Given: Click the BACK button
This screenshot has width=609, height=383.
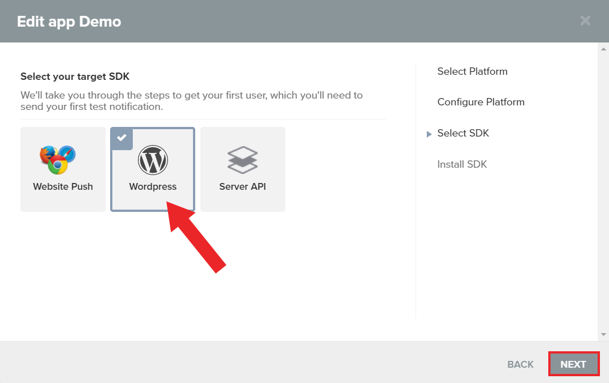Looking at the screenshot, I should click(x=520, y=364).
